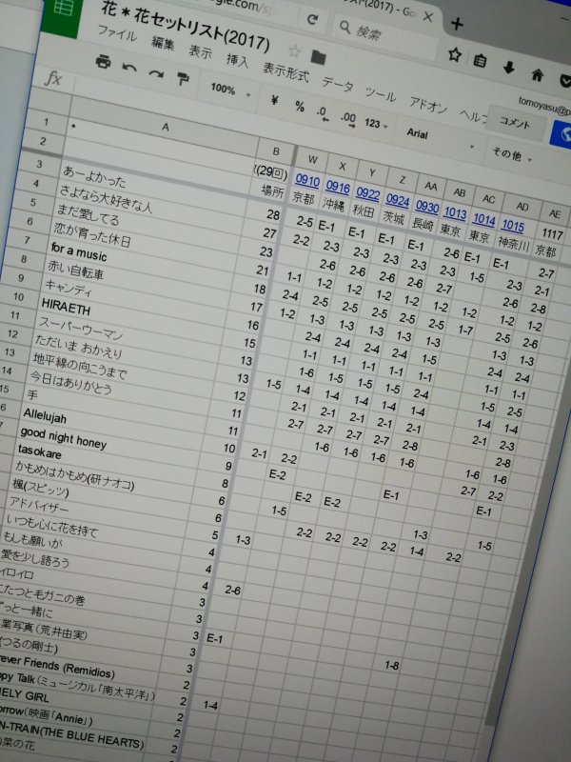Viewport: 571px width, 762px height.
Task: Open the 0910 date link
Action: click(x=307, y=180)
